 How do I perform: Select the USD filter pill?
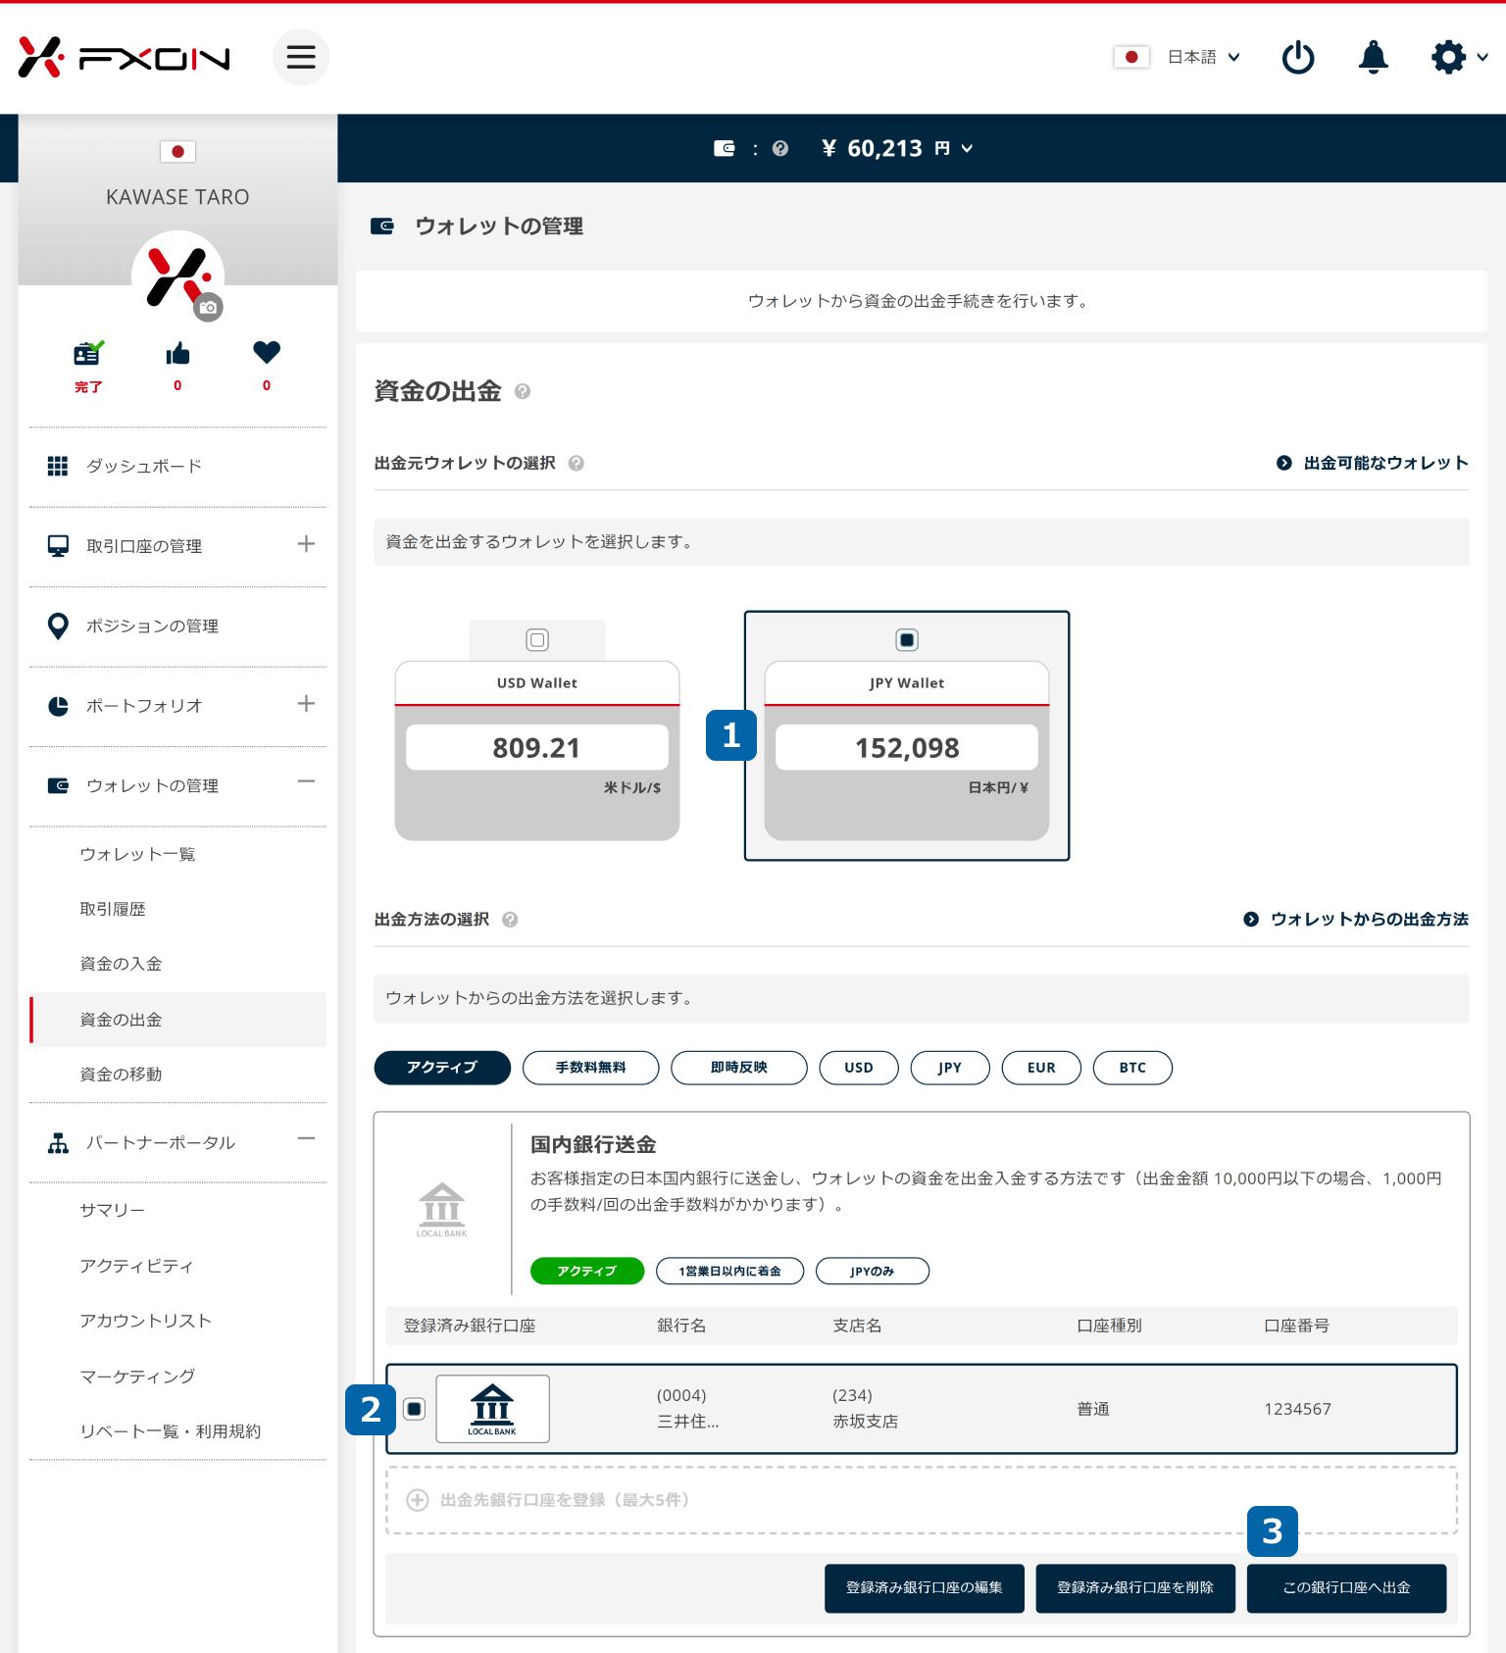[859, 1068]
